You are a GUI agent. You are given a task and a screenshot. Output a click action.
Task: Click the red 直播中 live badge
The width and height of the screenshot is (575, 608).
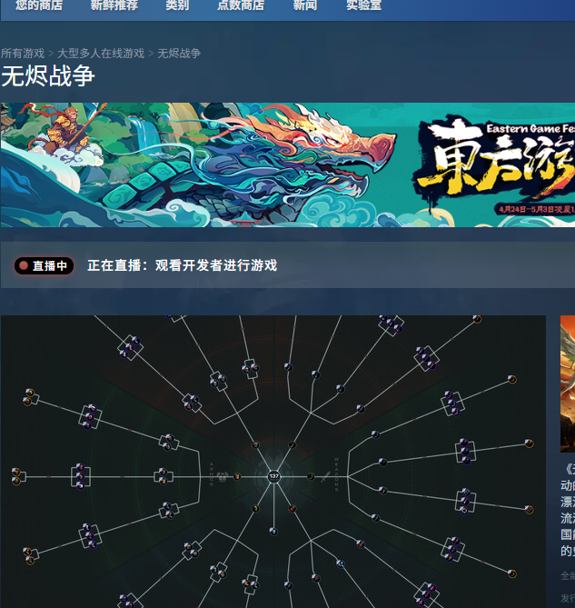point(44,265)
